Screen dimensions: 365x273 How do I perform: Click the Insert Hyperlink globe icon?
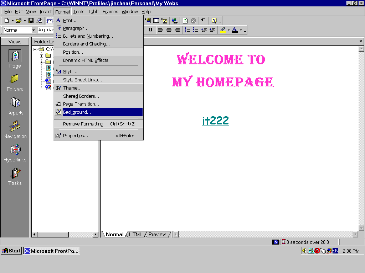tap(174, 21)
